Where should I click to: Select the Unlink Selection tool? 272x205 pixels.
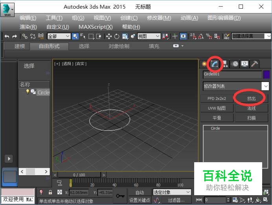point(33,37)
